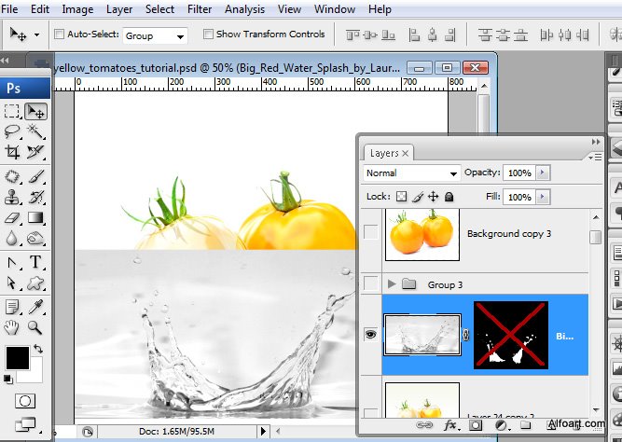Select the Horizontal Type tool

point(36,262)
